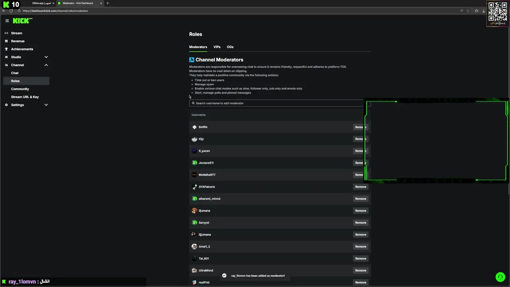This screenshot has width=510, height=287.
Task: Remove Saryyoi as moderator
Action: click(x=361, y=222)
